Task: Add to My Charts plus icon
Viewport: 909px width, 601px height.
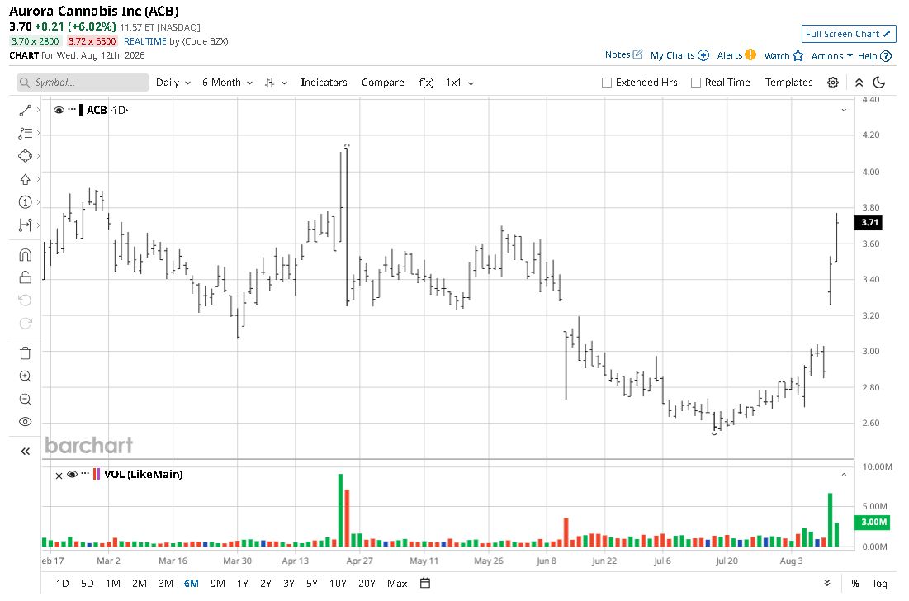Action: pyautogui.click(x=703, y=55)
